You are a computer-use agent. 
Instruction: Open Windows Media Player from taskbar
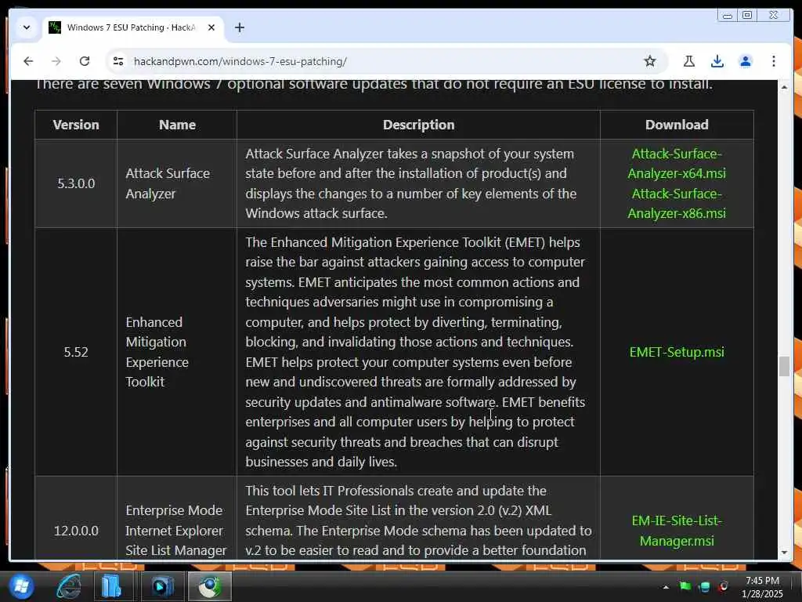click(x=163, y=586)
